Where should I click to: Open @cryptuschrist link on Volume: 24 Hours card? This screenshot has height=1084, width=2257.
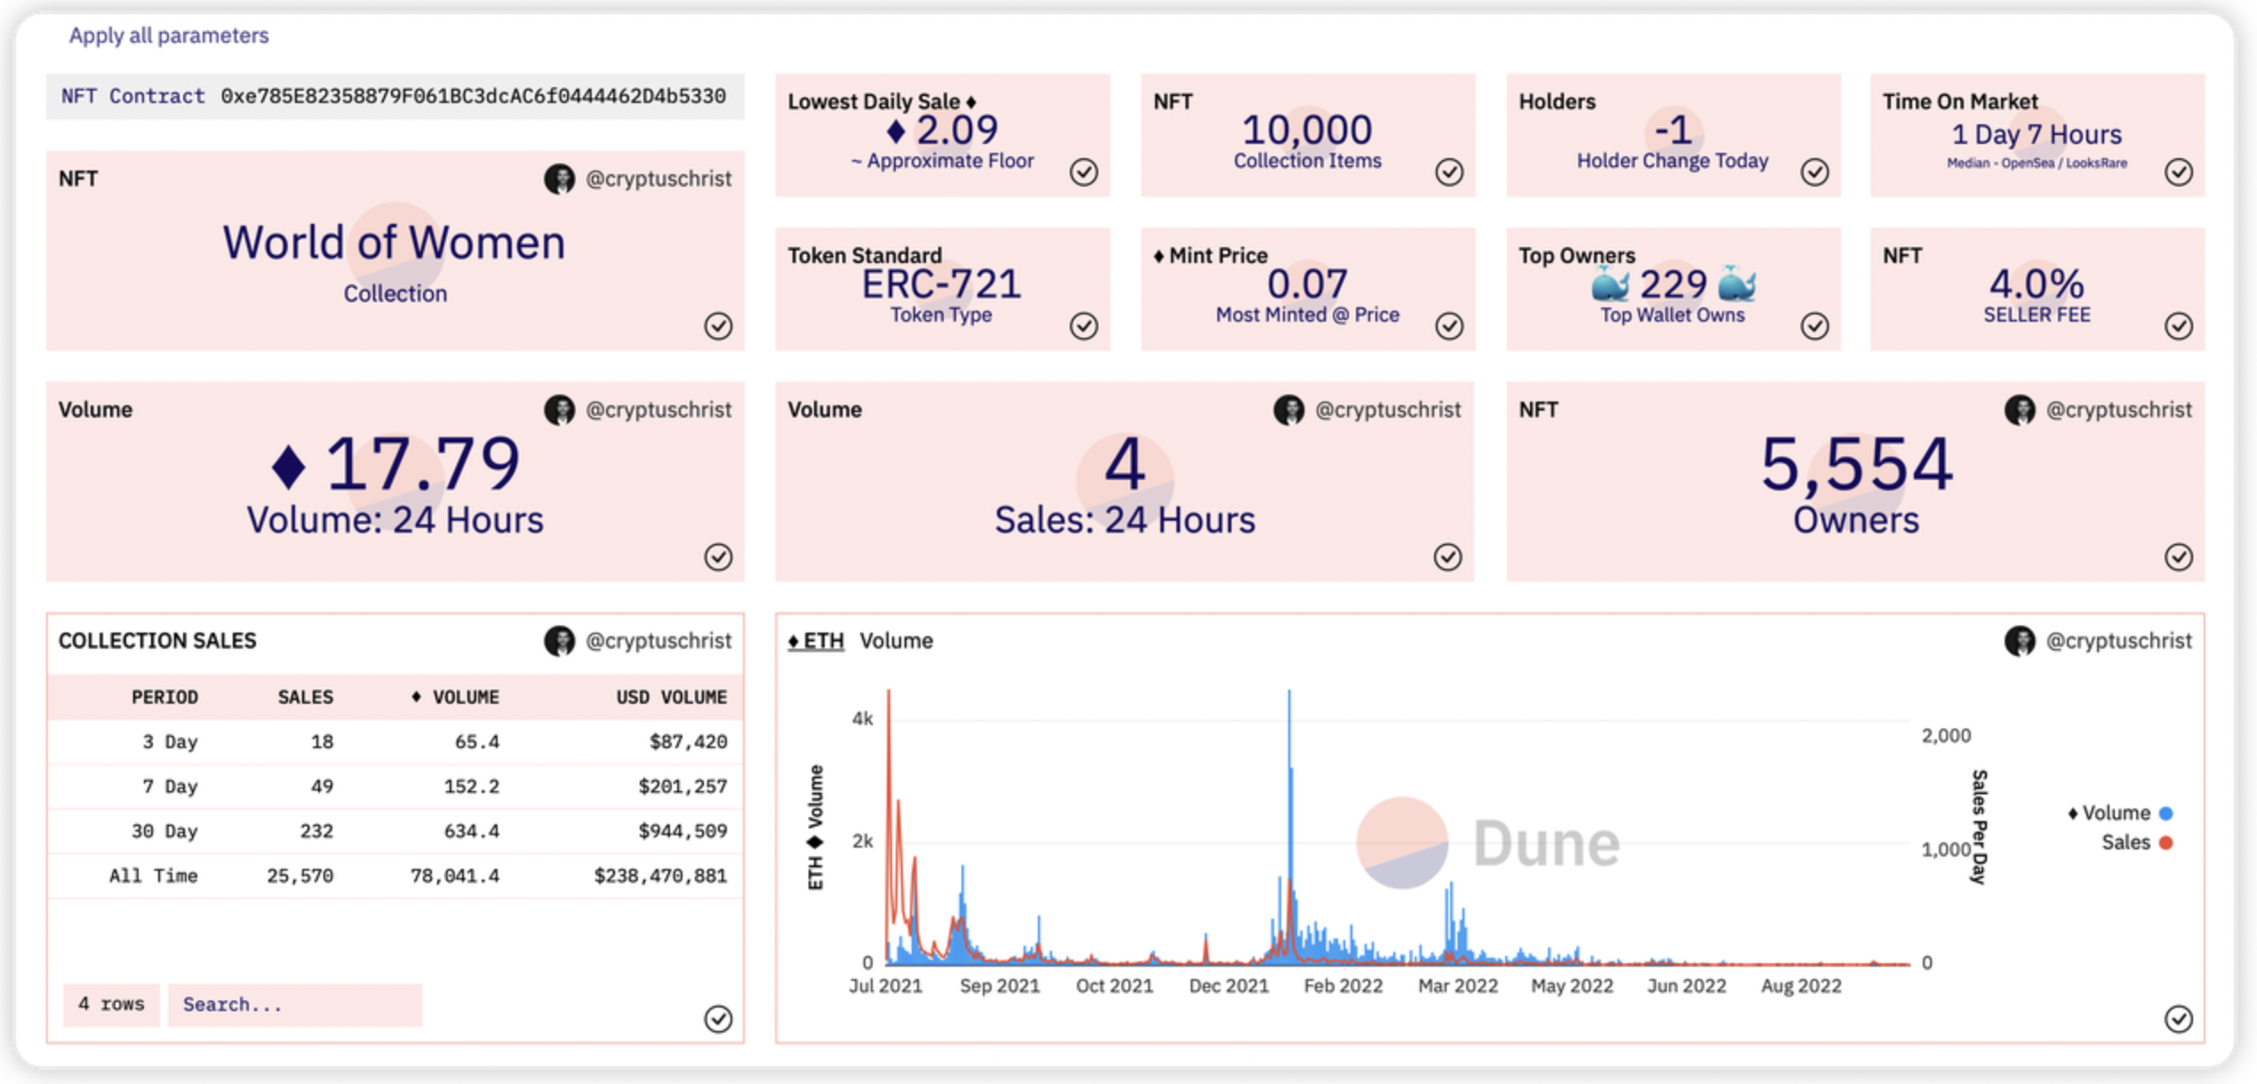(x=658, y=410)
